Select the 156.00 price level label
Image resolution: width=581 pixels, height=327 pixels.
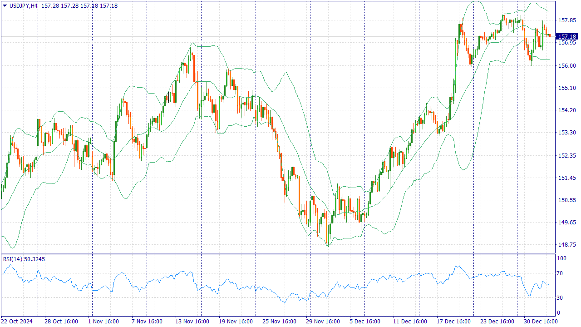(x=567, y=65)
